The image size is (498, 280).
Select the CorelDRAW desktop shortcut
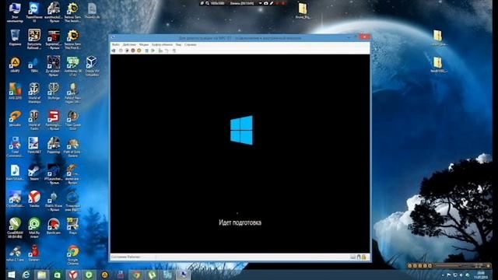coord(15,228)
